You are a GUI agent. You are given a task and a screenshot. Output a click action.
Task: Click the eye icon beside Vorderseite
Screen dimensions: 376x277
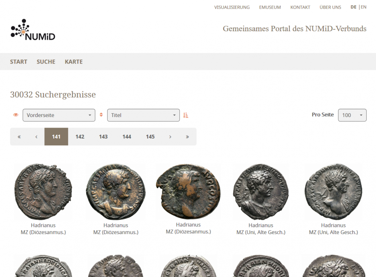point(16,115)
